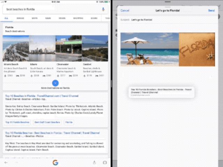The image size is (223, 167).
Task: Open Top 10 Beaches in Florida TravelChannel link
Action: [x=42, y=96]
